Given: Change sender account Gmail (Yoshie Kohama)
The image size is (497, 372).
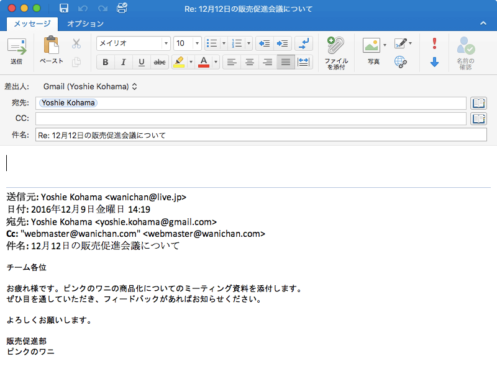Looking at the screenshot, I should 90,86.
